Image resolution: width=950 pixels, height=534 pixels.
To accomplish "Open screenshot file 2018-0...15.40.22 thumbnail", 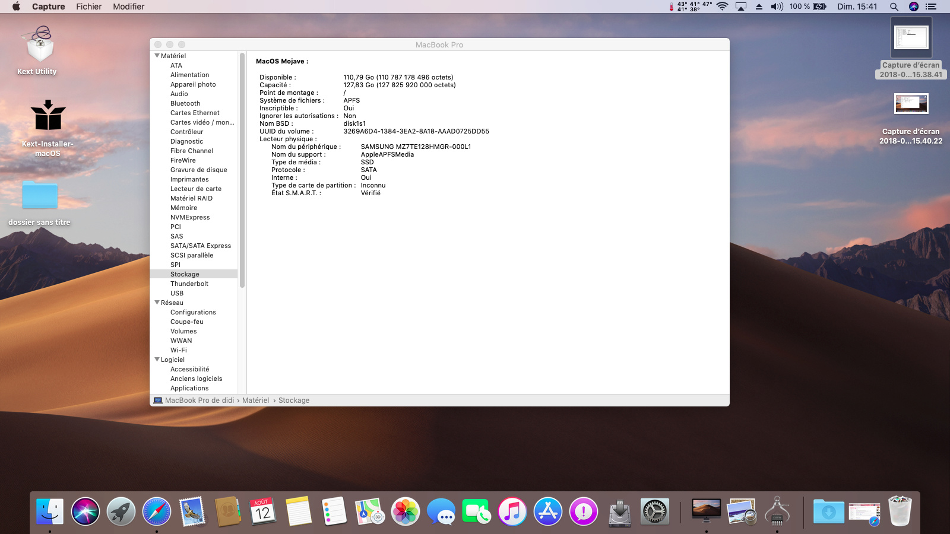I will tap(911, 104).
